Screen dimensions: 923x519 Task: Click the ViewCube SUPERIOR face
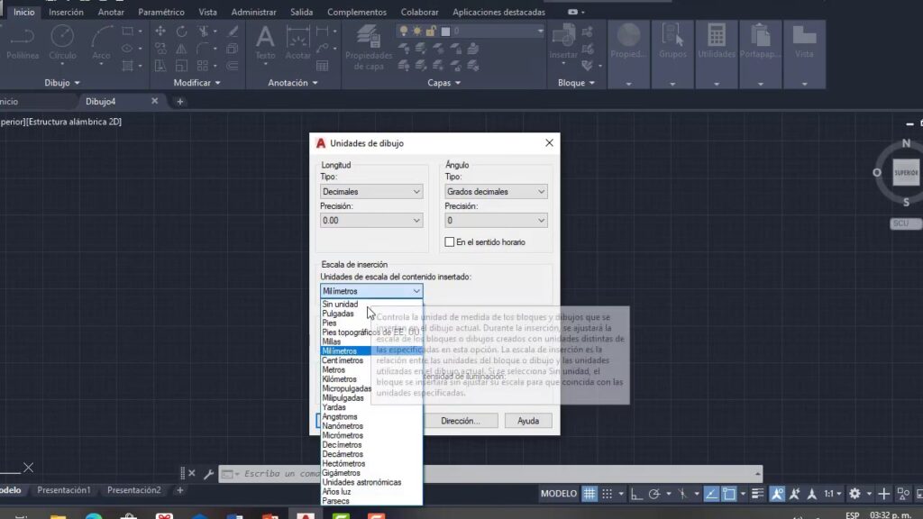905,172
